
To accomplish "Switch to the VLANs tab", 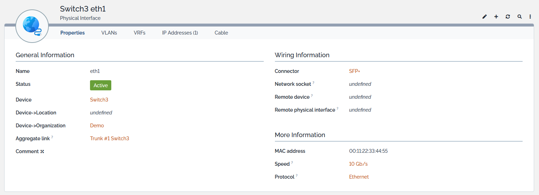I will [x=109, y=33].
